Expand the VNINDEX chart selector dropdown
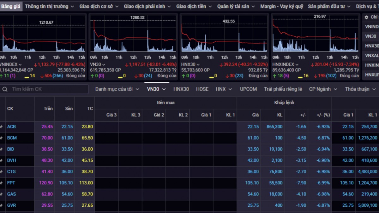Screen dimensions: 379x213 pos(20,64)
